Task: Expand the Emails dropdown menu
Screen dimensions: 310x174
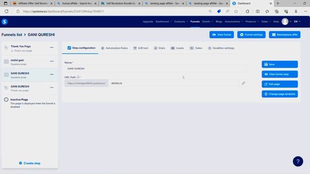Action: pyautogui.click(x=208, y=21)
